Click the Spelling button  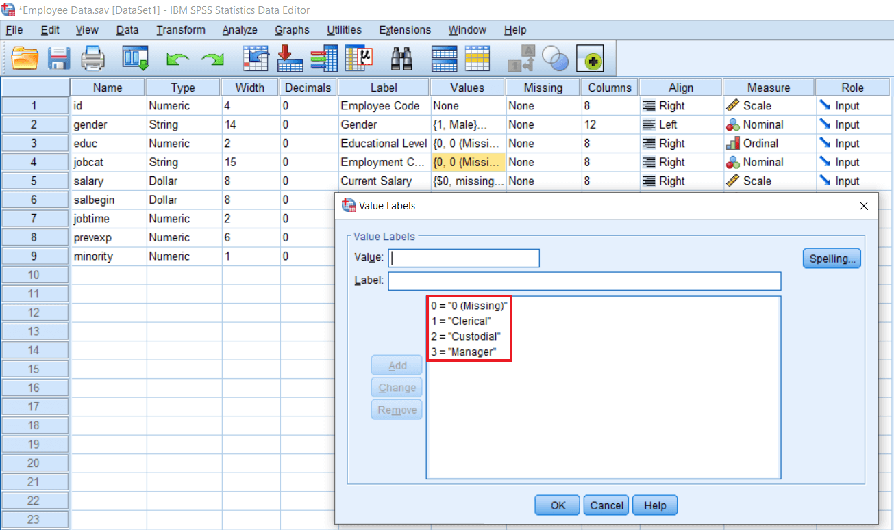(831, 258)
